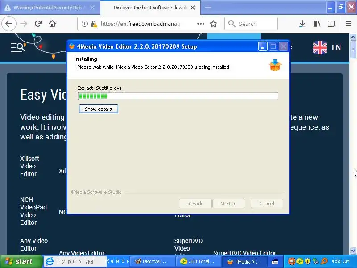Click the address bar URL field
Viewport: 357px width, 268px height.
[x=140, y=24]
